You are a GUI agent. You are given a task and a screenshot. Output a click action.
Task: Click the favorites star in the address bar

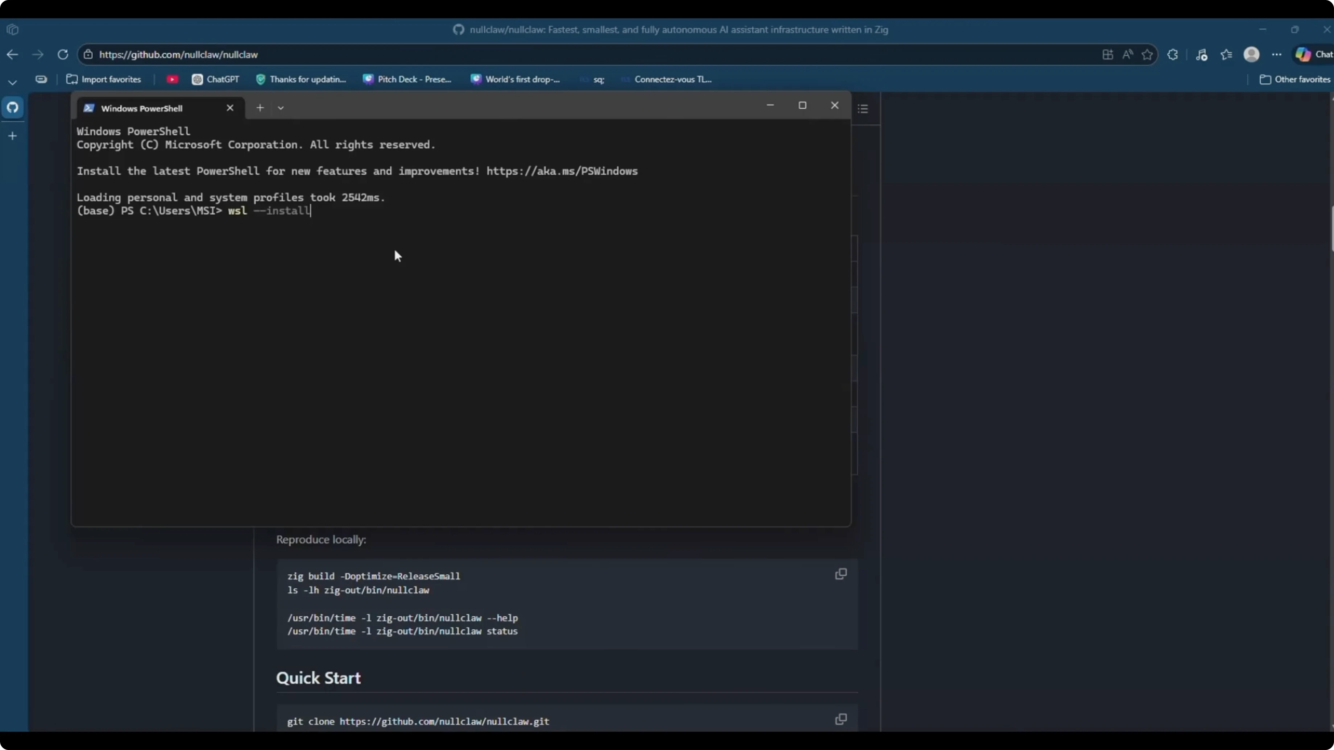pos(1147,54)
